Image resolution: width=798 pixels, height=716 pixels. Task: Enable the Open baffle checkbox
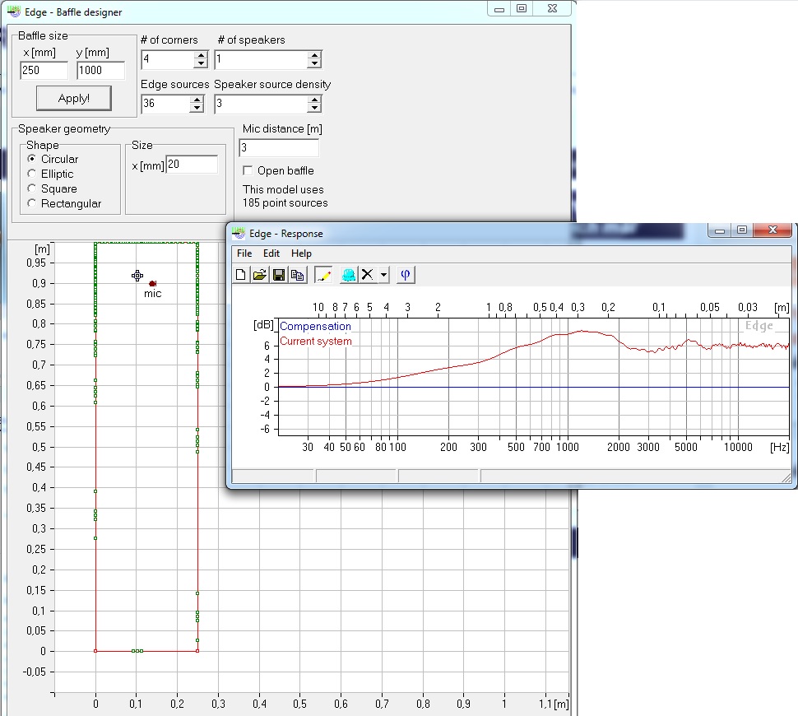pyautogui.click(x=248, y=171)
